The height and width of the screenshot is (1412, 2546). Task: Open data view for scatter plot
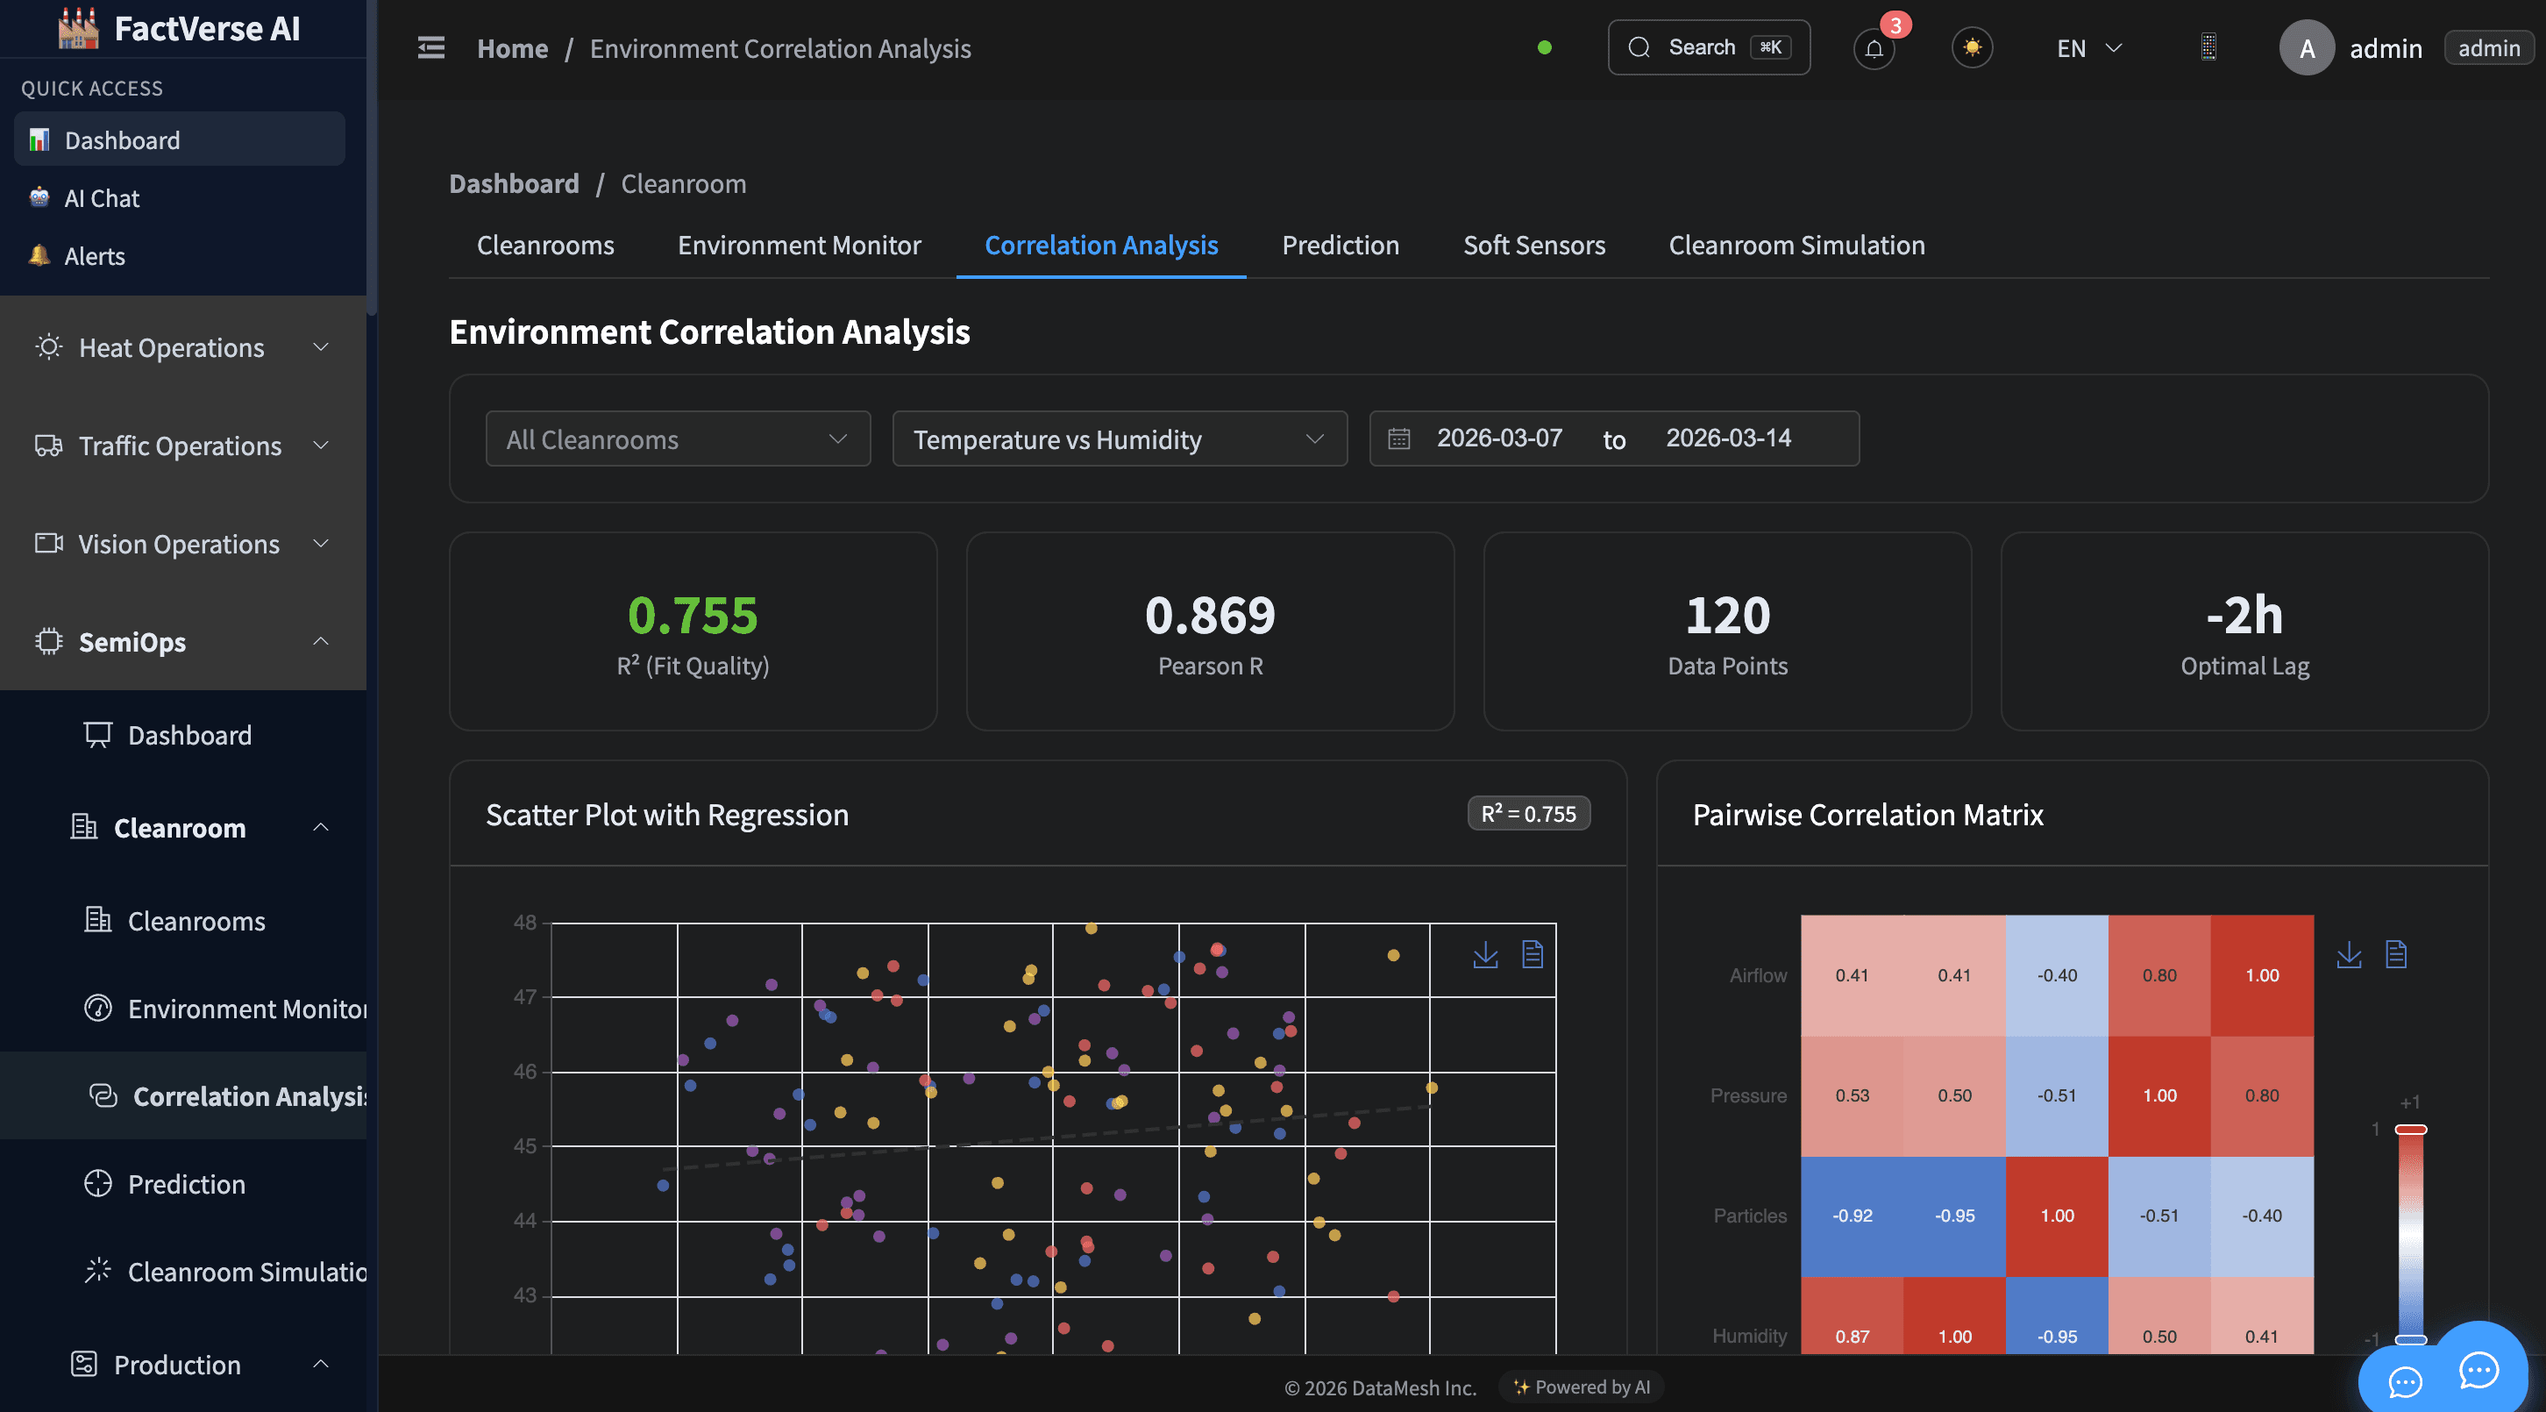[x=1532, y=954]
